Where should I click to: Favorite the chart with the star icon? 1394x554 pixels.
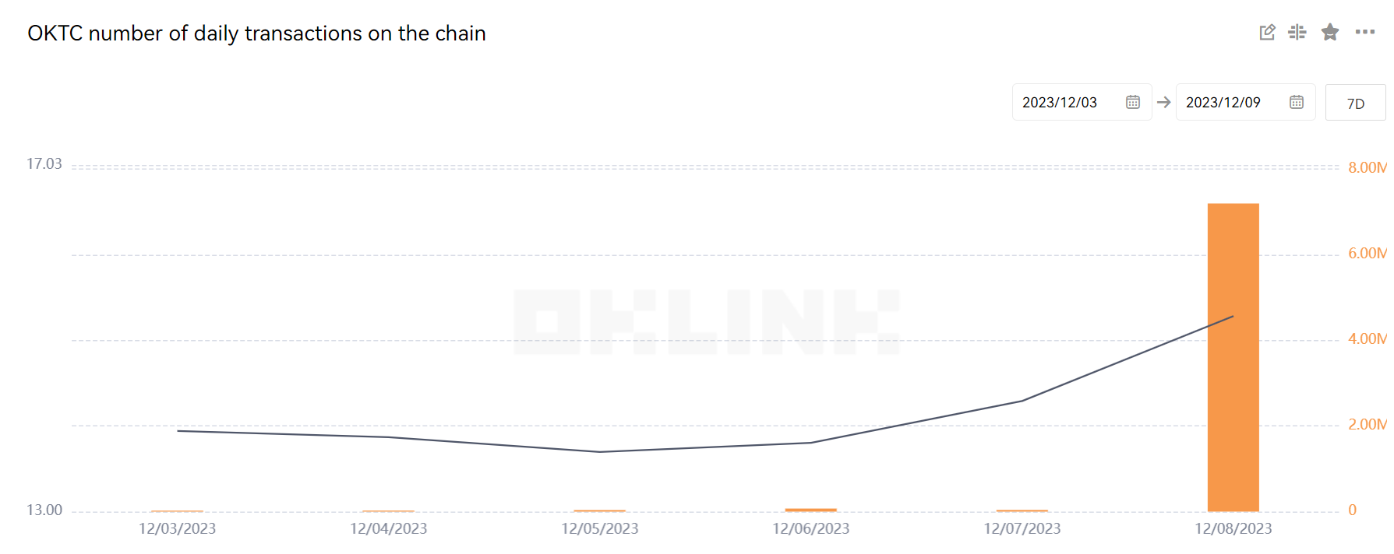tap(1330, 32)
